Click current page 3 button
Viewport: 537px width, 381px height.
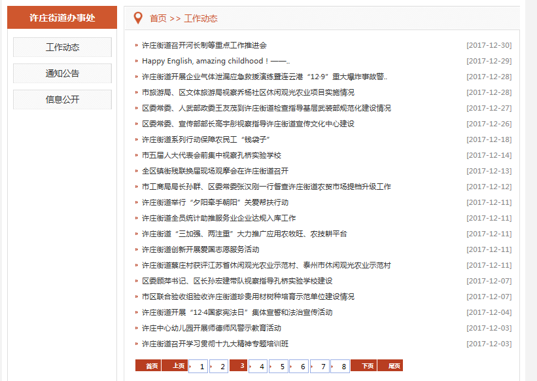238,365
